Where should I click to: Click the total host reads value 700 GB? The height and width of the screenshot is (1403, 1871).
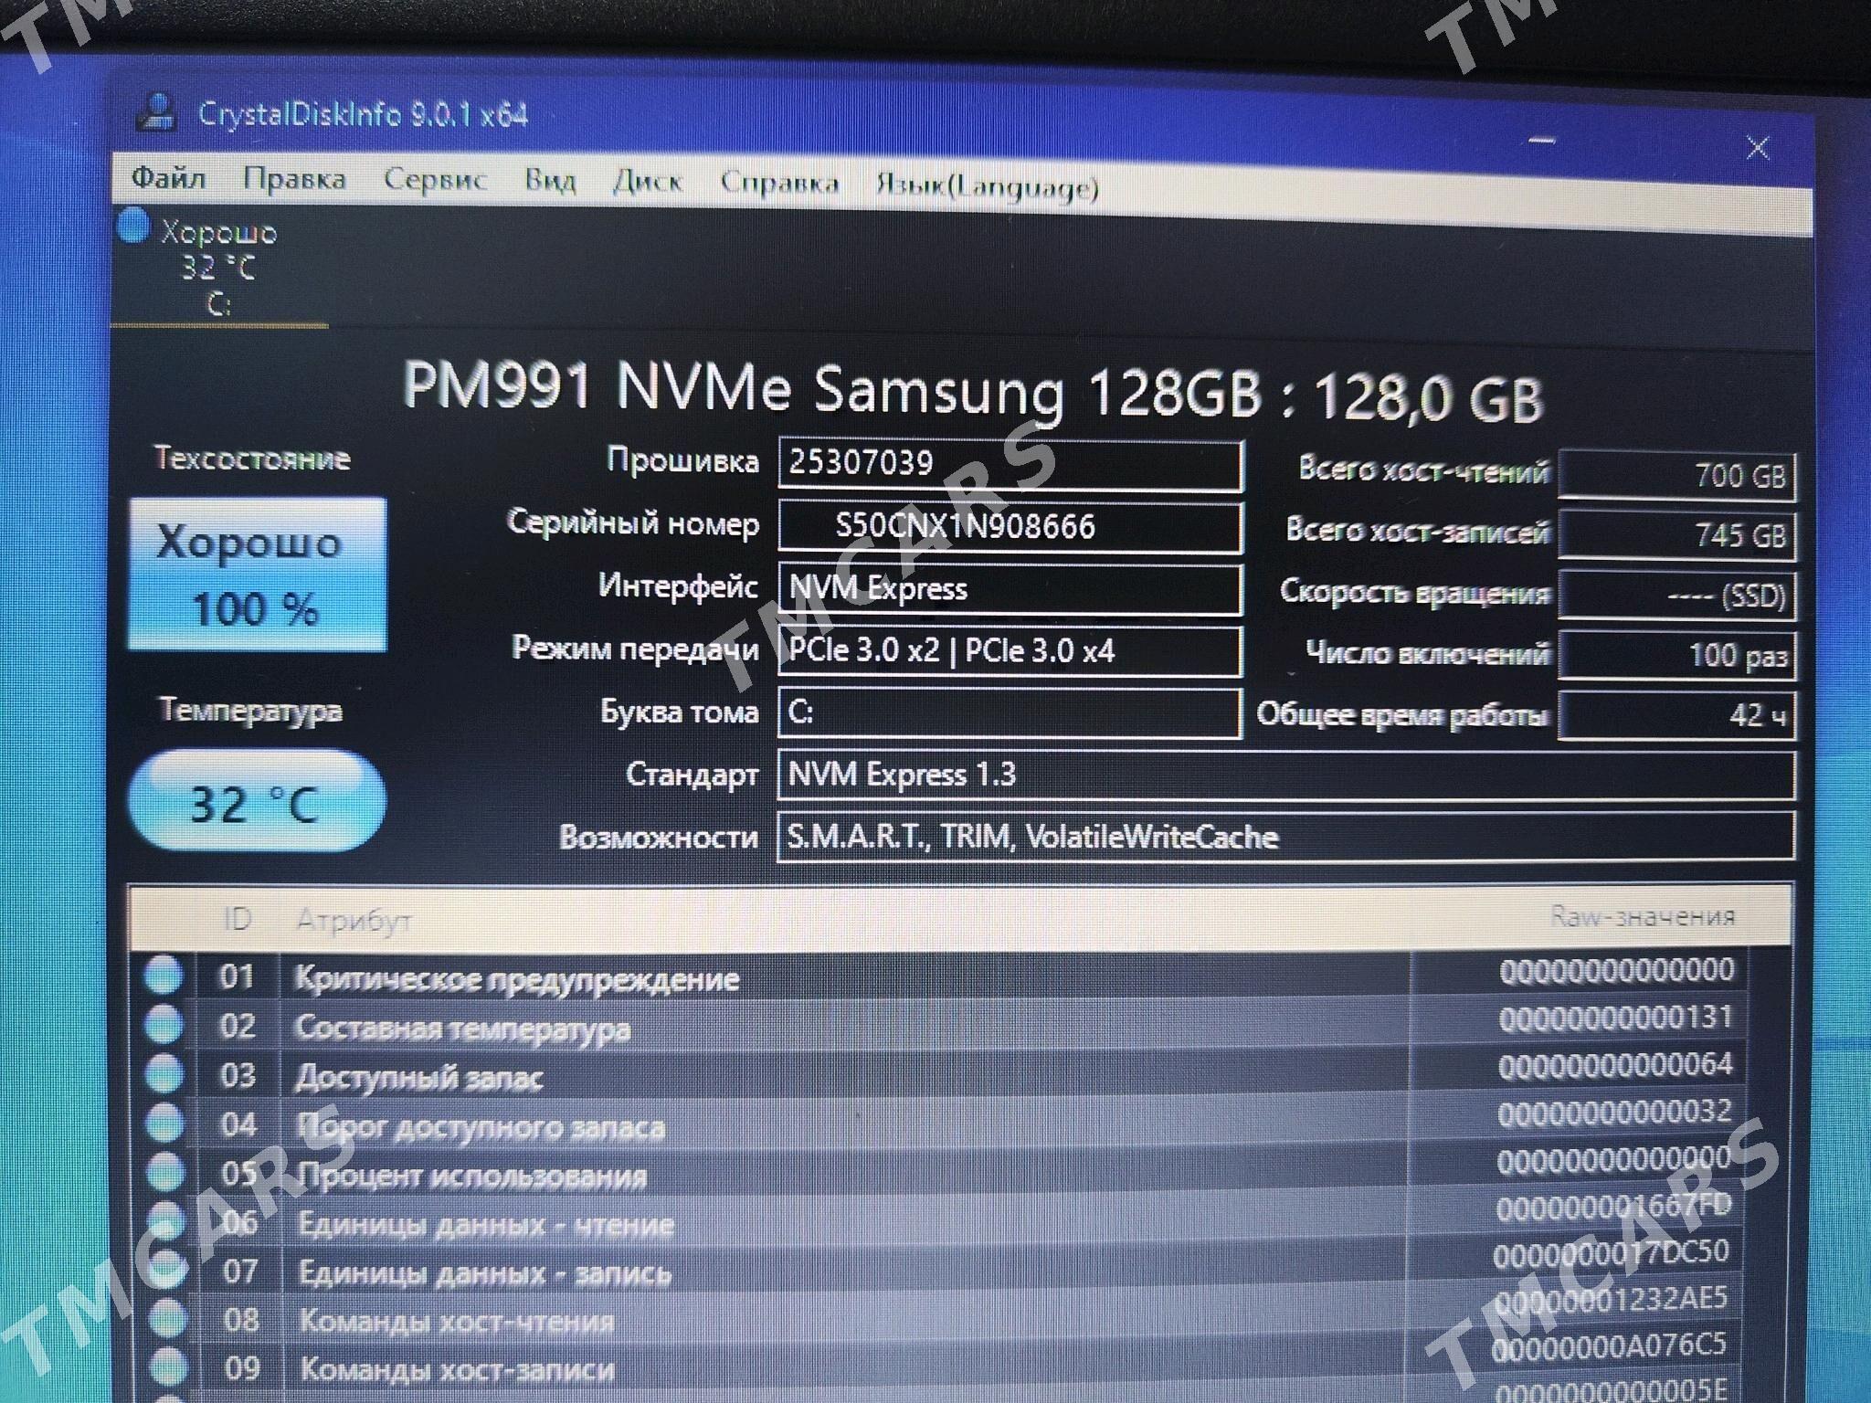click(1677, 475)
